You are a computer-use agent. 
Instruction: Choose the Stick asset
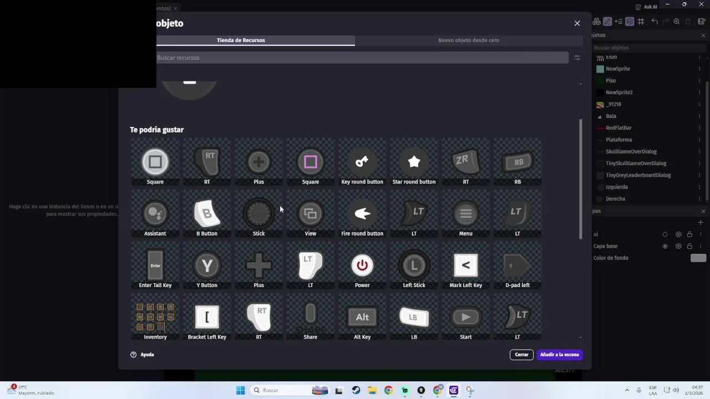pyautogui.click(x=258, y=213)
